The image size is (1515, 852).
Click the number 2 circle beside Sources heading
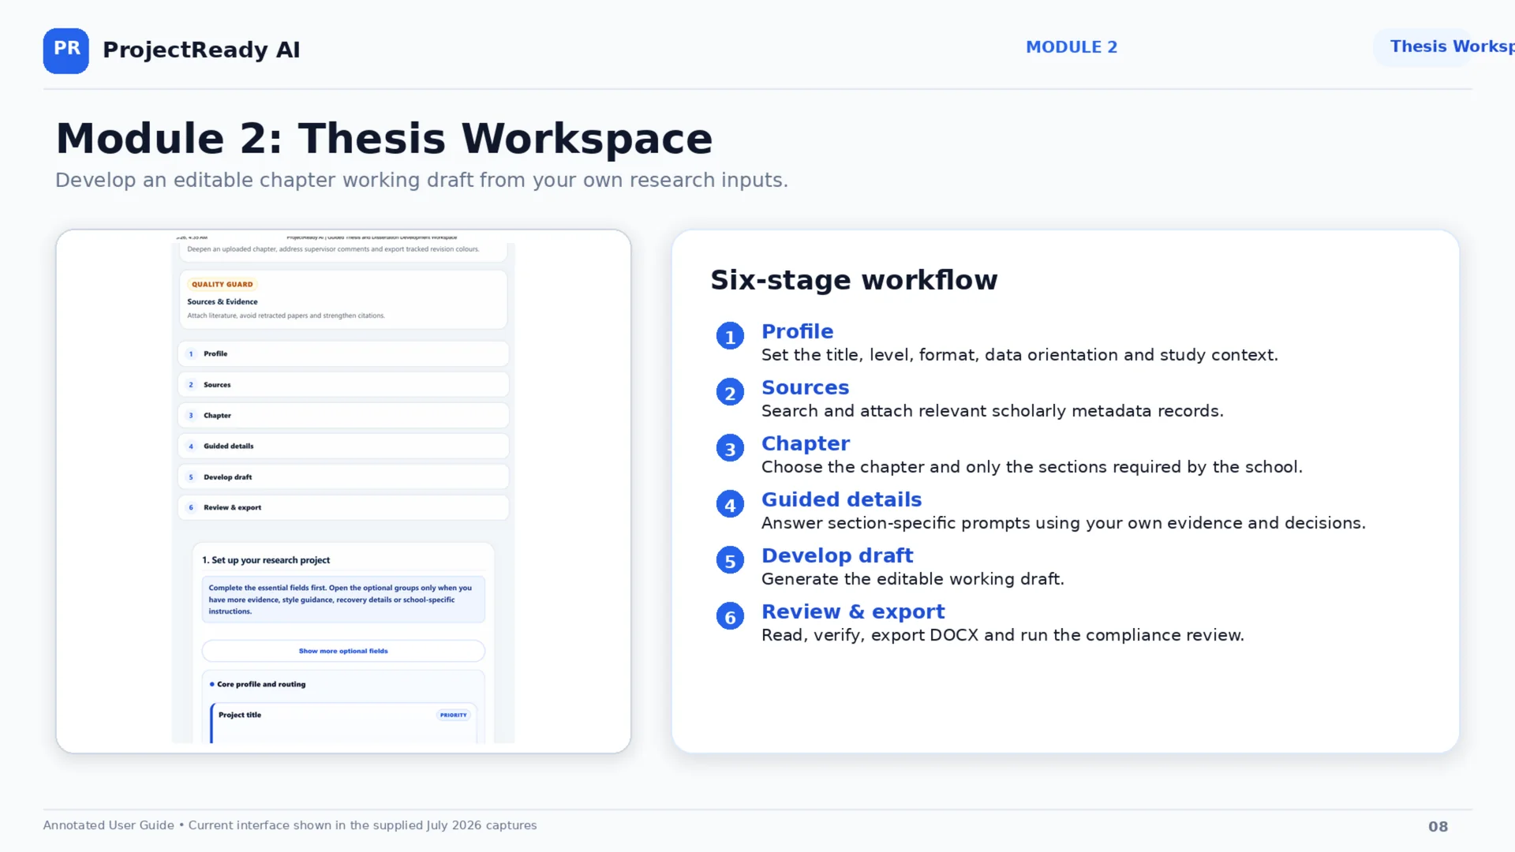(730, 392)
